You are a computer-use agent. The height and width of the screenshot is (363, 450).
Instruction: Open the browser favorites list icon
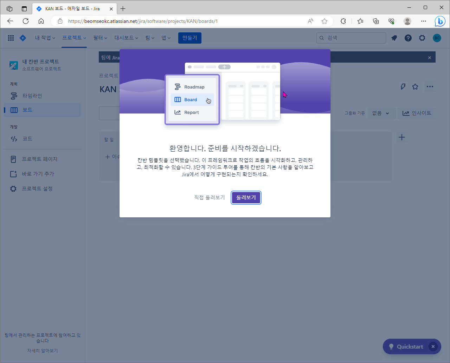pyautogui.click(x=360, y=21)
